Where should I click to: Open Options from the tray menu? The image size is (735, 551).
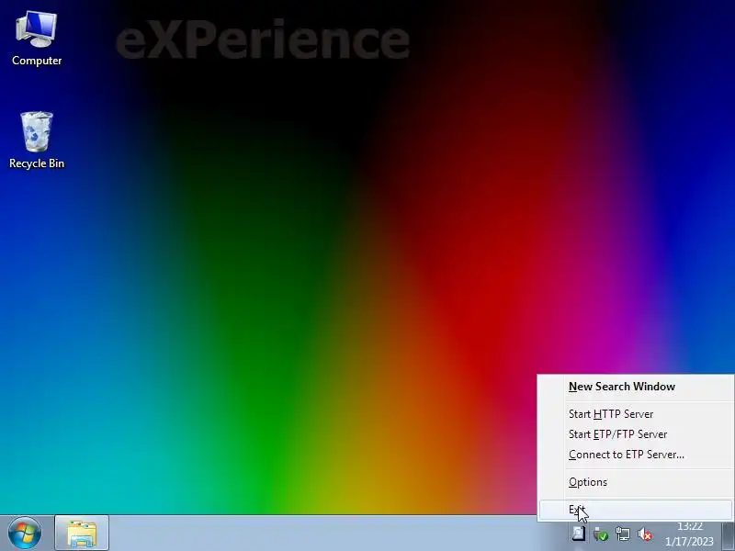point(636,482)
